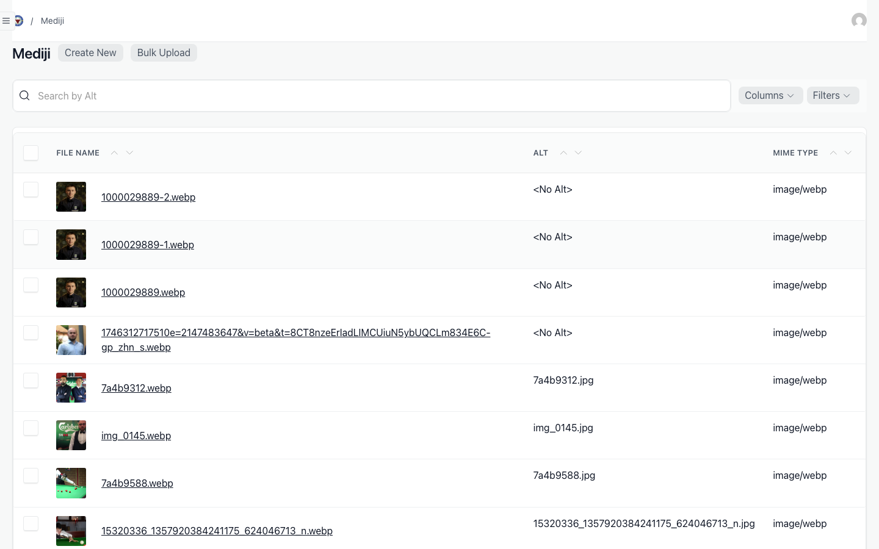Sort File Name column descending

(129, 152)
